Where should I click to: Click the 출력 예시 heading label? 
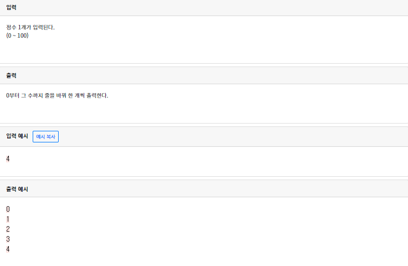(x=17, y=189)
